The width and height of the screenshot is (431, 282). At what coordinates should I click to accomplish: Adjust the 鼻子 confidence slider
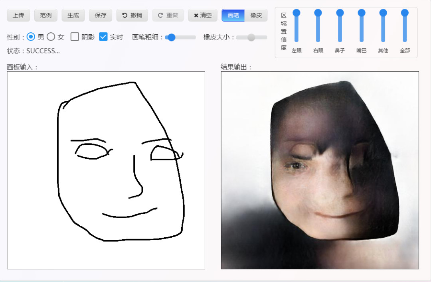point(340,13)
